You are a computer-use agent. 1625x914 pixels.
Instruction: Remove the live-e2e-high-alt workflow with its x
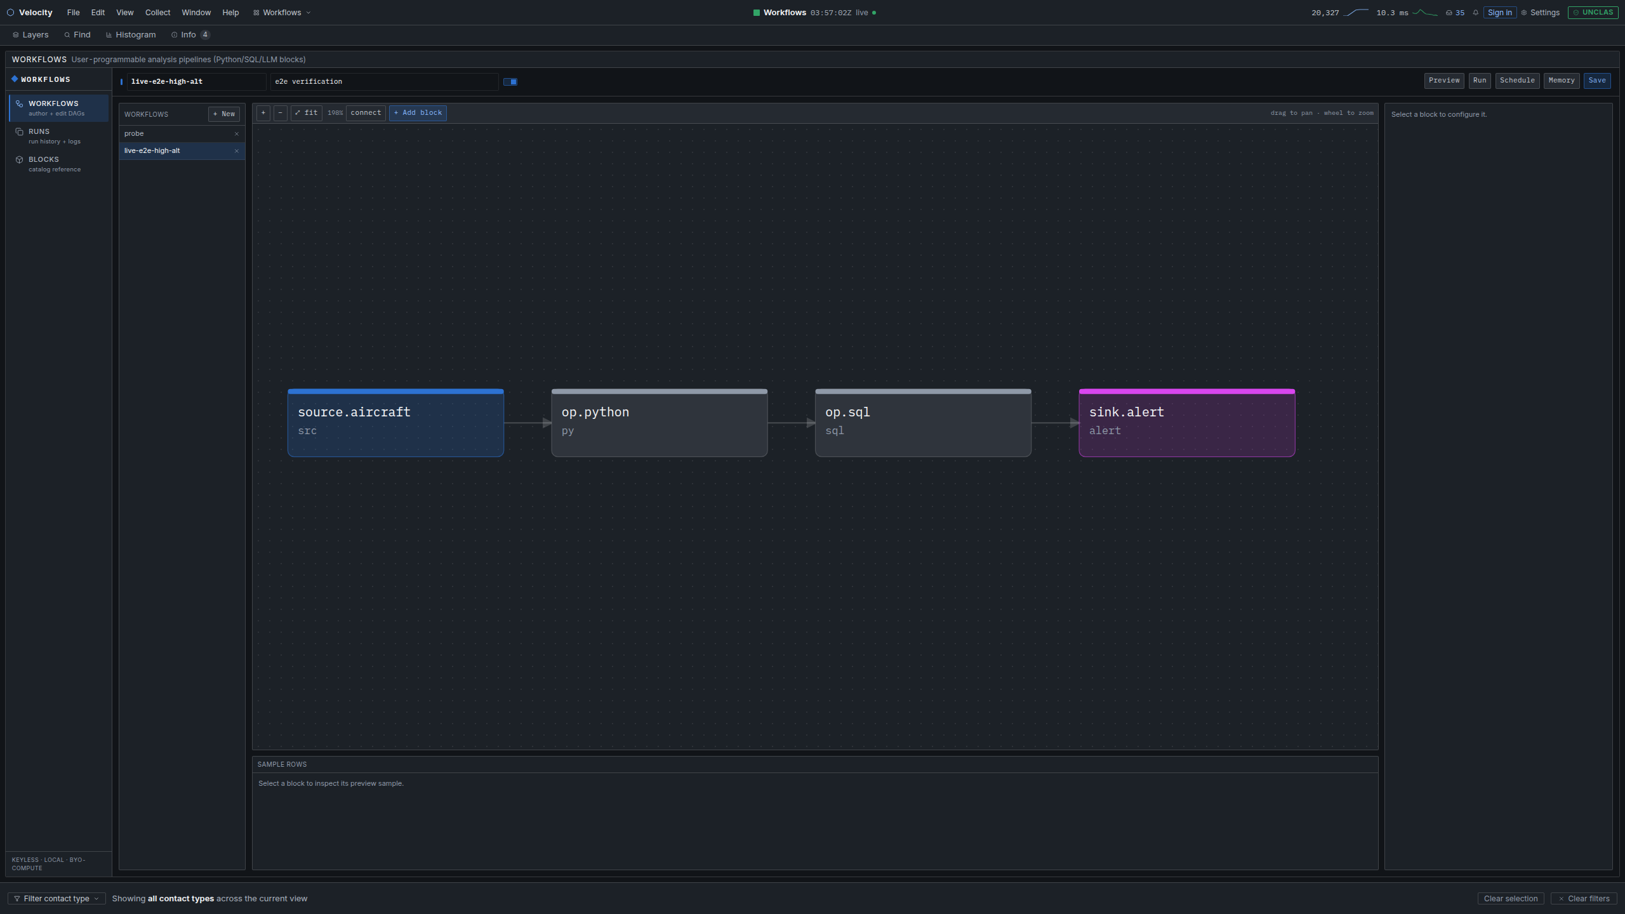(x=237, y=151)
